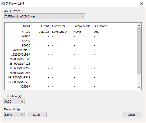
Task: Click the scrollbar up arrow
Action: coord(139,25)
